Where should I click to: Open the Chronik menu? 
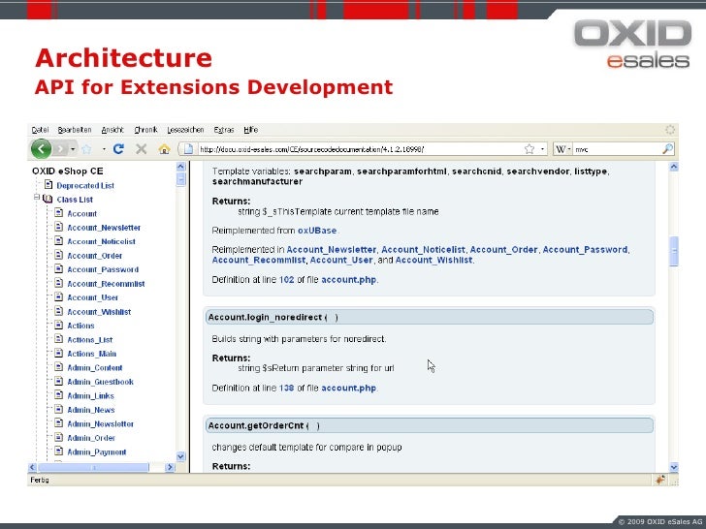pyautogui.click(x=145, y=130)
